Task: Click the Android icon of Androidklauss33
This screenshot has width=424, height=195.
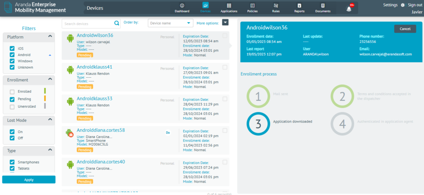Action: [x=70, y=102]
